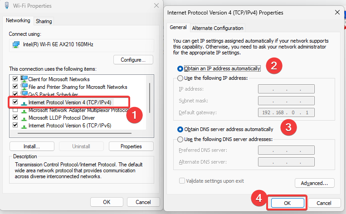Open Advanced TCP/IP settings
The height and width of the screenshot is (214, 346).
[314, 183]
